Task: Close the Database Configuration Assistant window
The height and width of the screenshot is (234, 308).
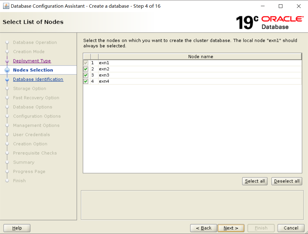Action: click(x=298, y=6)
